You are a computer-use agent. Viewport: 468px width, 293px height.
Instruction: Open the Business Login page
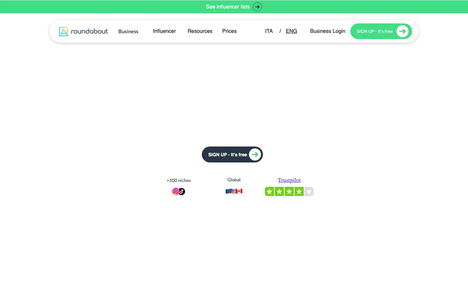tap(328, 31)
